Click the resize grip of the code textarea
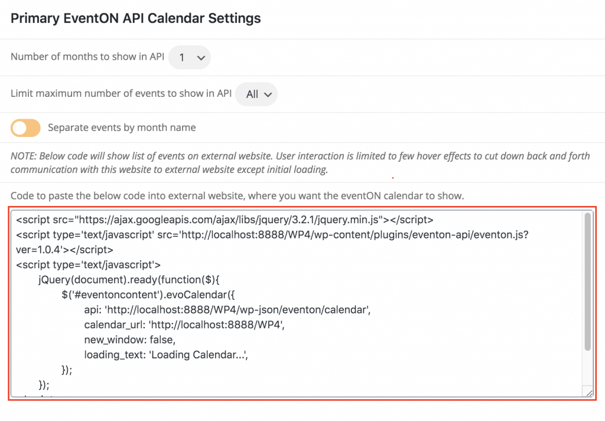The image size is (605, 421). point(589,393)
